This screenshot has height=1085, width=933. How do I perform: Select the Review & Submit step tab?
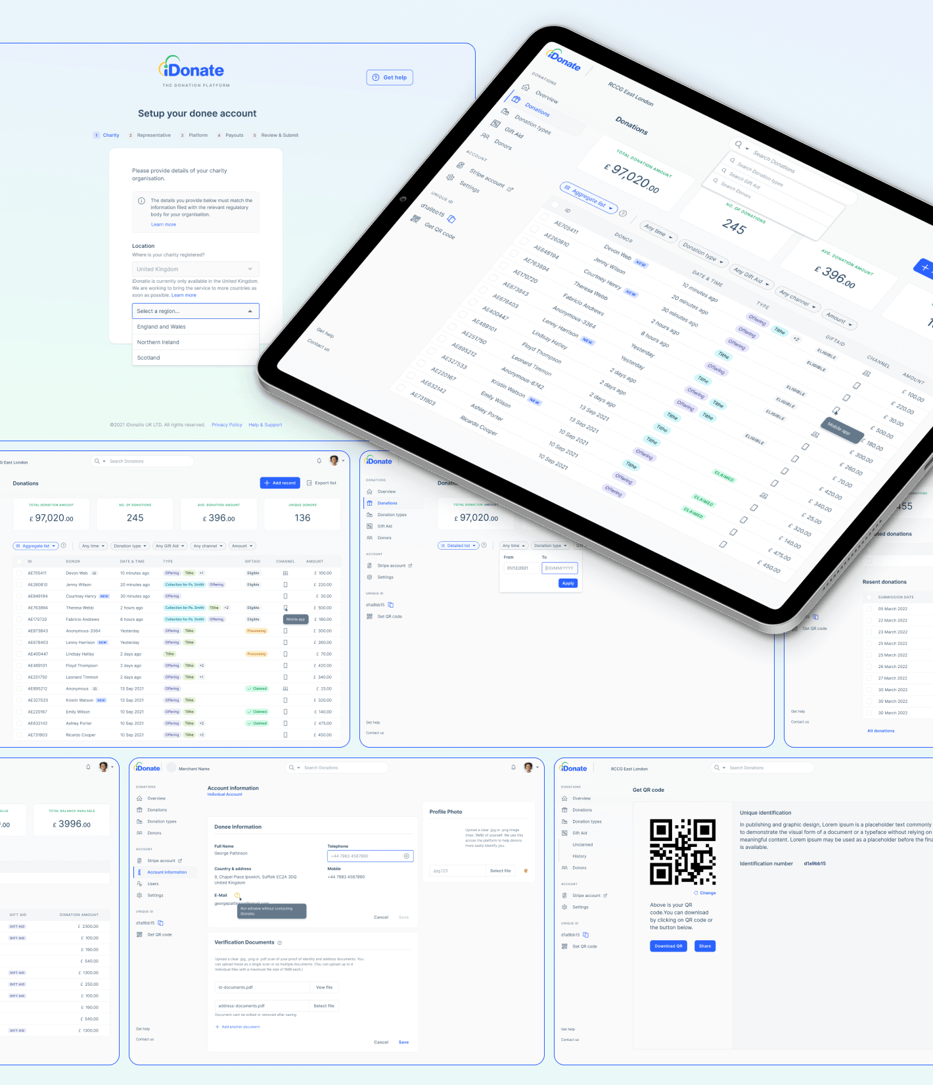tap(275, 135)
